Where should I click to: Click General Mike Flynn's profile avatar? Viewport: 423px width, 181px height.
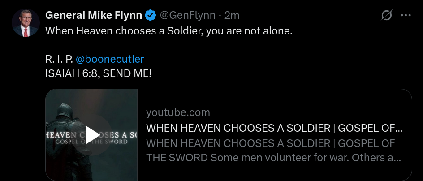tap(26, 23)
